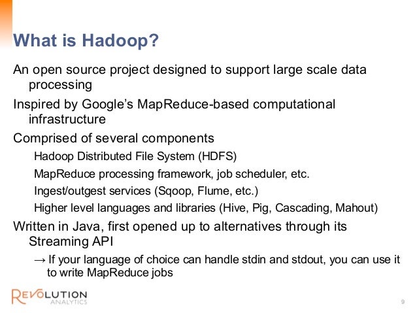The width and height of the screenshot is (417, 313).
Task: Click 'Comprised of several components' text
Action: pos(114,139)
